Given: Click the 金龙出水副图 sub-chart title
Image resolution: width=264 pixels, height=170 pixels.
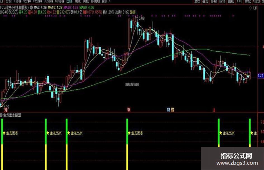Looking at the screenshot, I should (12, 115).
